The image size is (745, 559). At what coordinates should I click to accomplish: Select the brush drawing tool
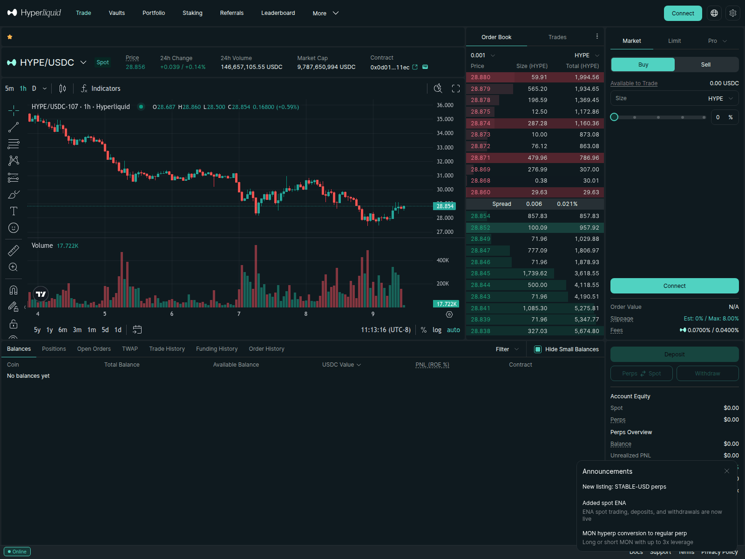[14, 194]
